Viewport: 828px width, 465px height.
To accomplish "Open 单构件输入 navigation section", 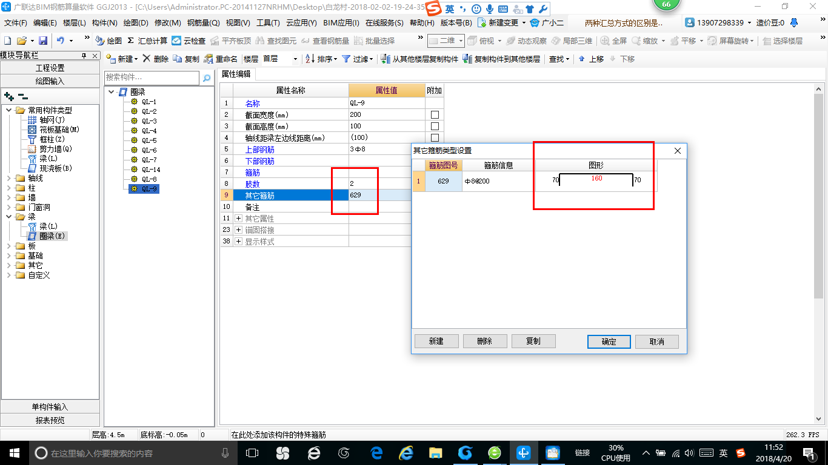I will point(50,407).
